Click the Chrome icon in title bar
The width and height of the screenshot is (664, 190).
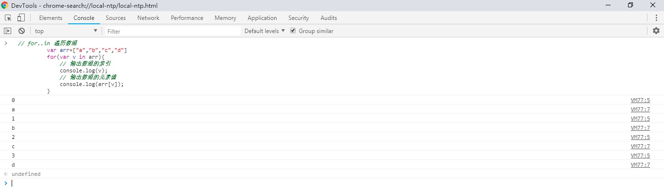pyautogui.click(x=4, y=5)
